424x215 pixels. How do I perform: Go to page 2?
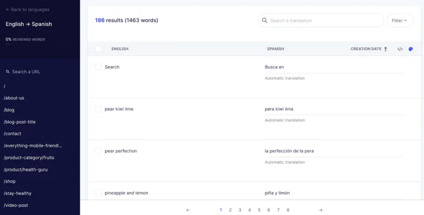(x=230, y=210)
